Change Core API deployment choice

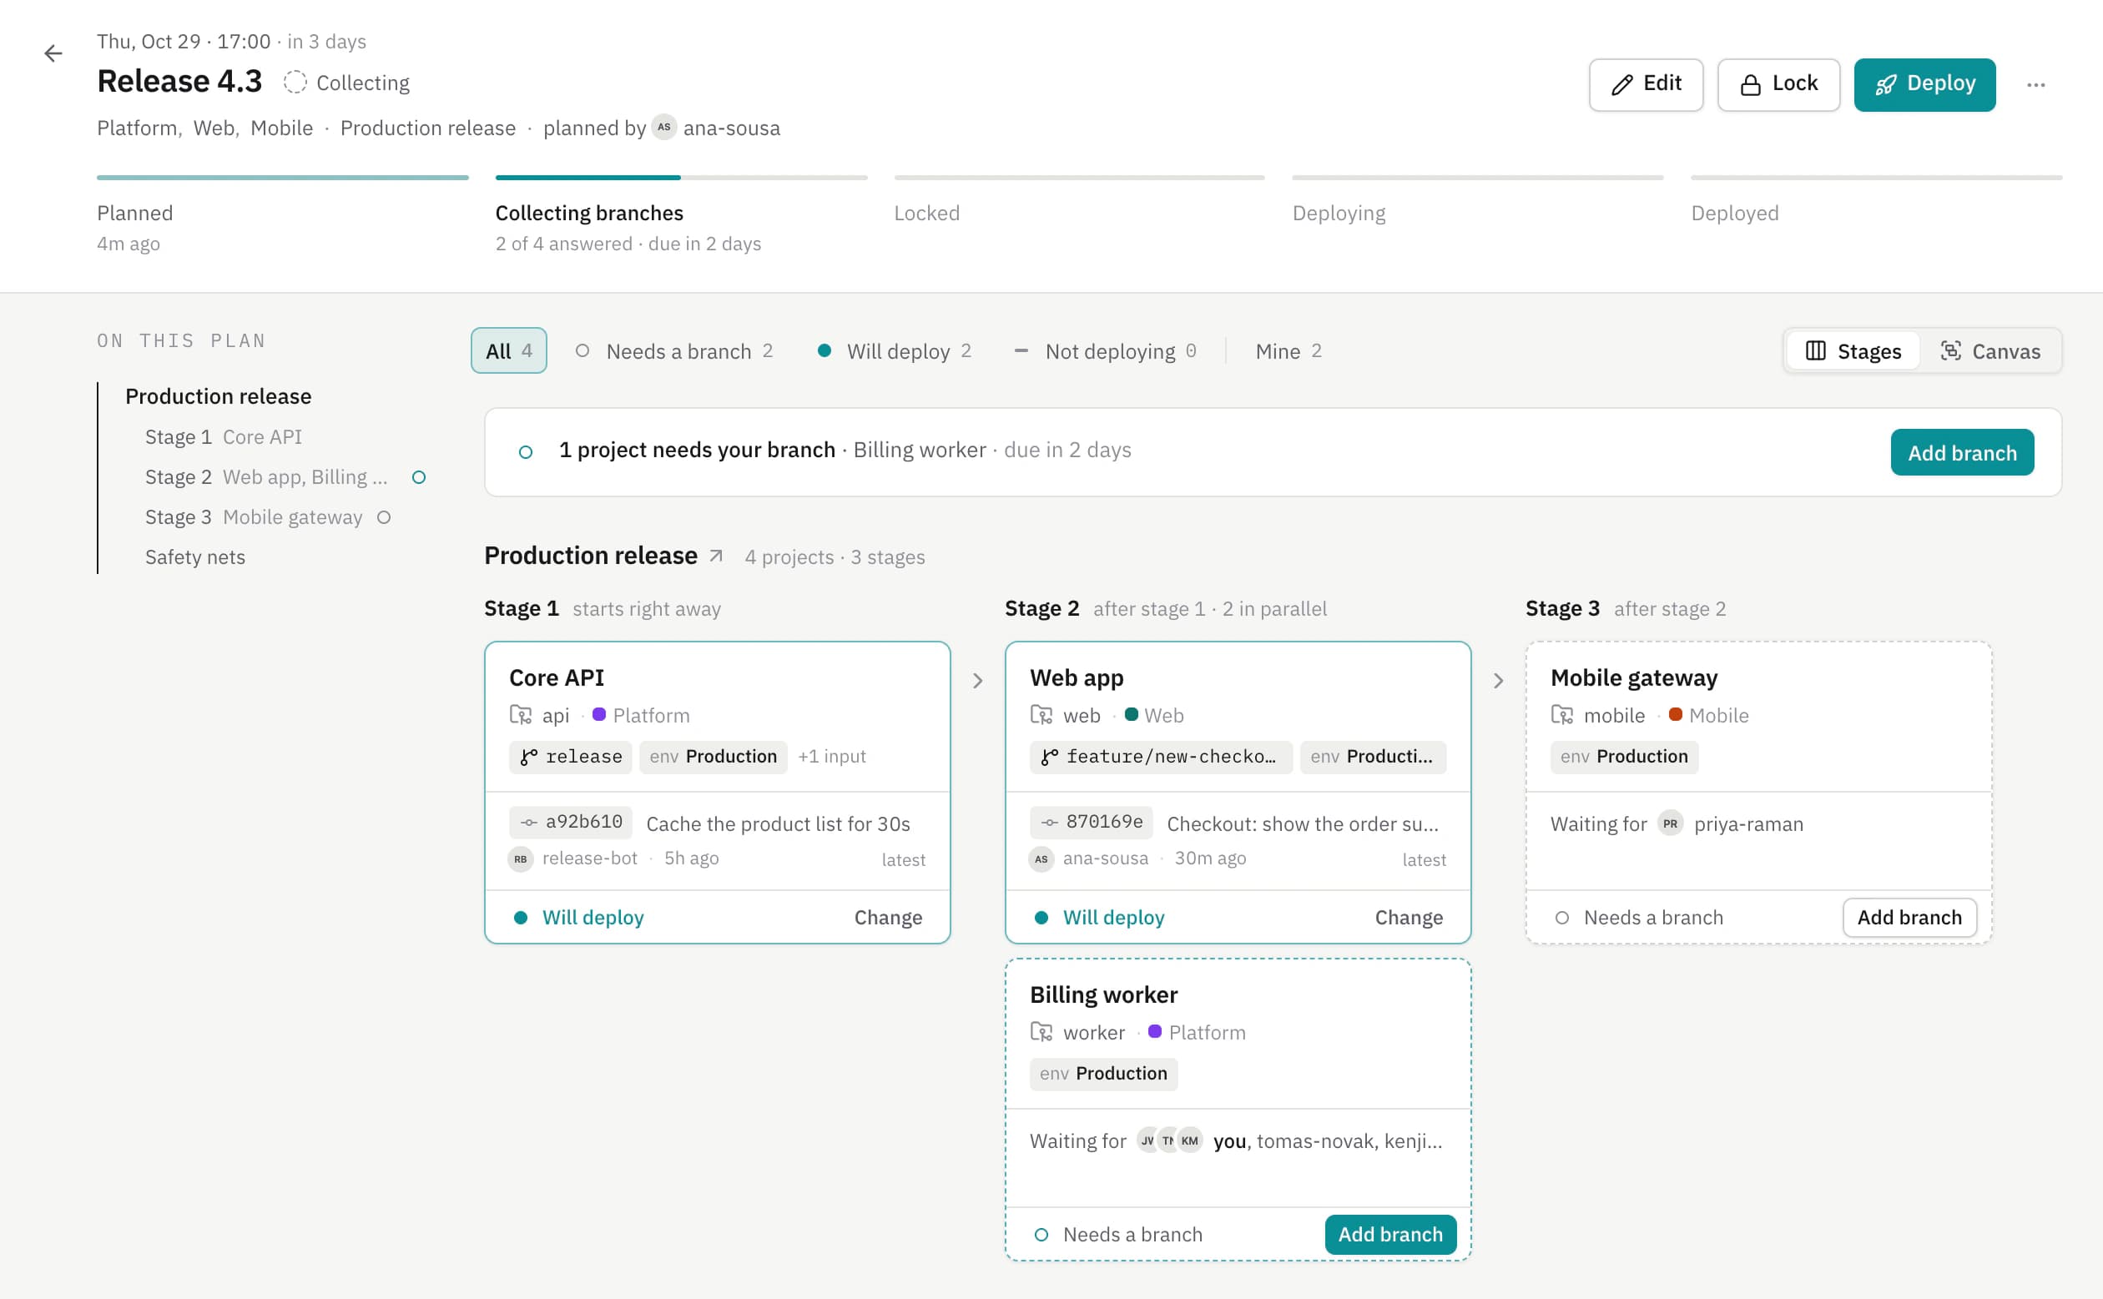pos(888,917)
